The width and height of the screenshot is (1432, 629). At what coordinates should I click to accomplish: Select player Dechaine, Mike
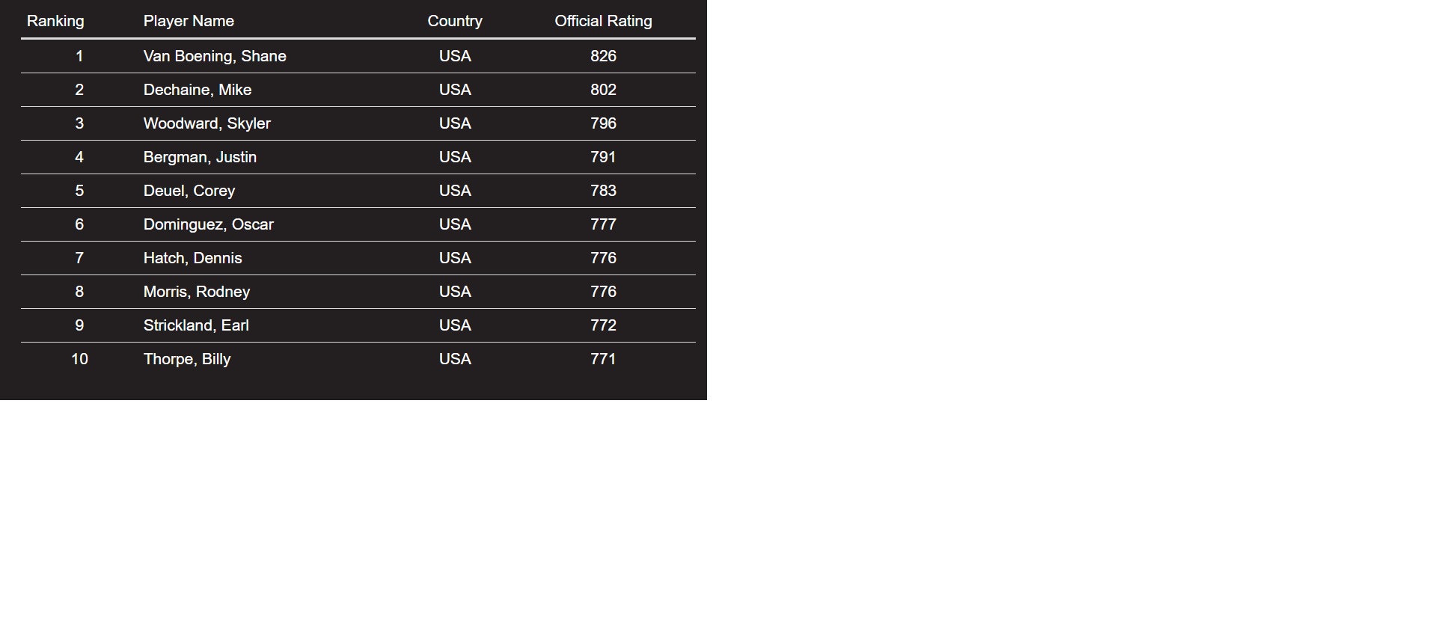[198, 90]
